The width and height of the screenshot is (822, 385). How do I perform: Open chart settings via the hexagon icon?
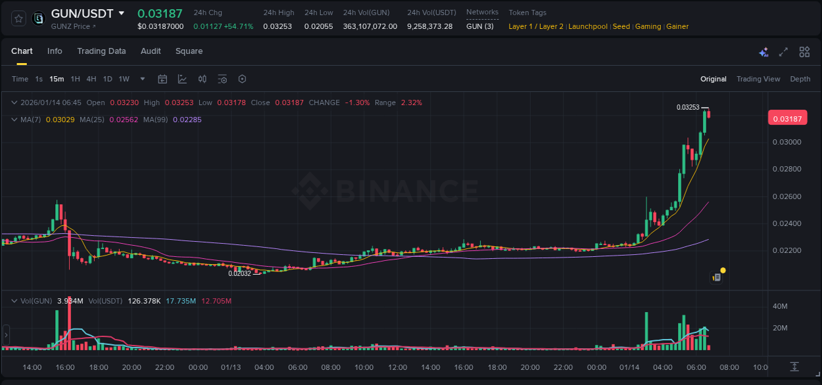[242, 79]
